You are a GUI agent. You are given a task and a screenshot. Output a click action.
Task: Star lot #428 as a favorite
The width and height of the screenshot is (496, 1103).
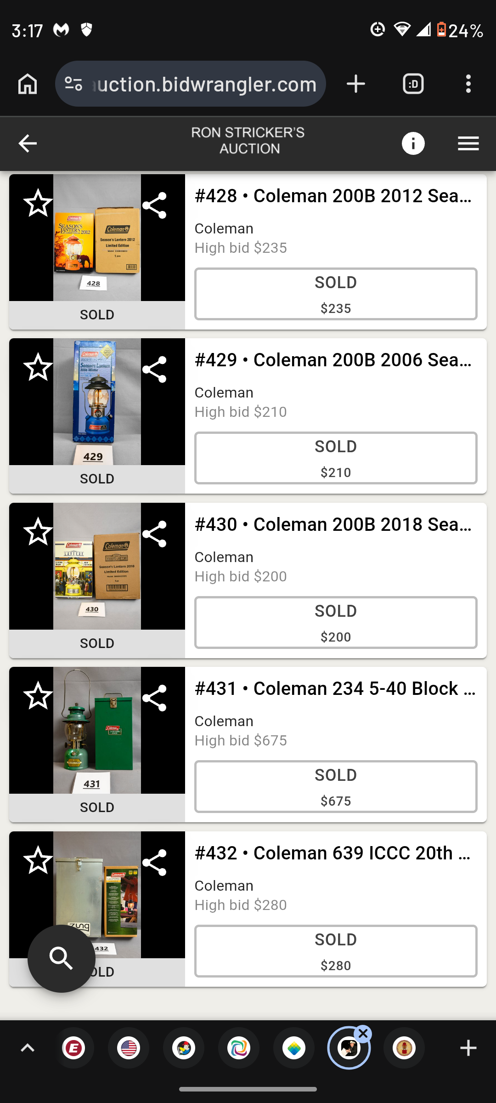(38, 204)
